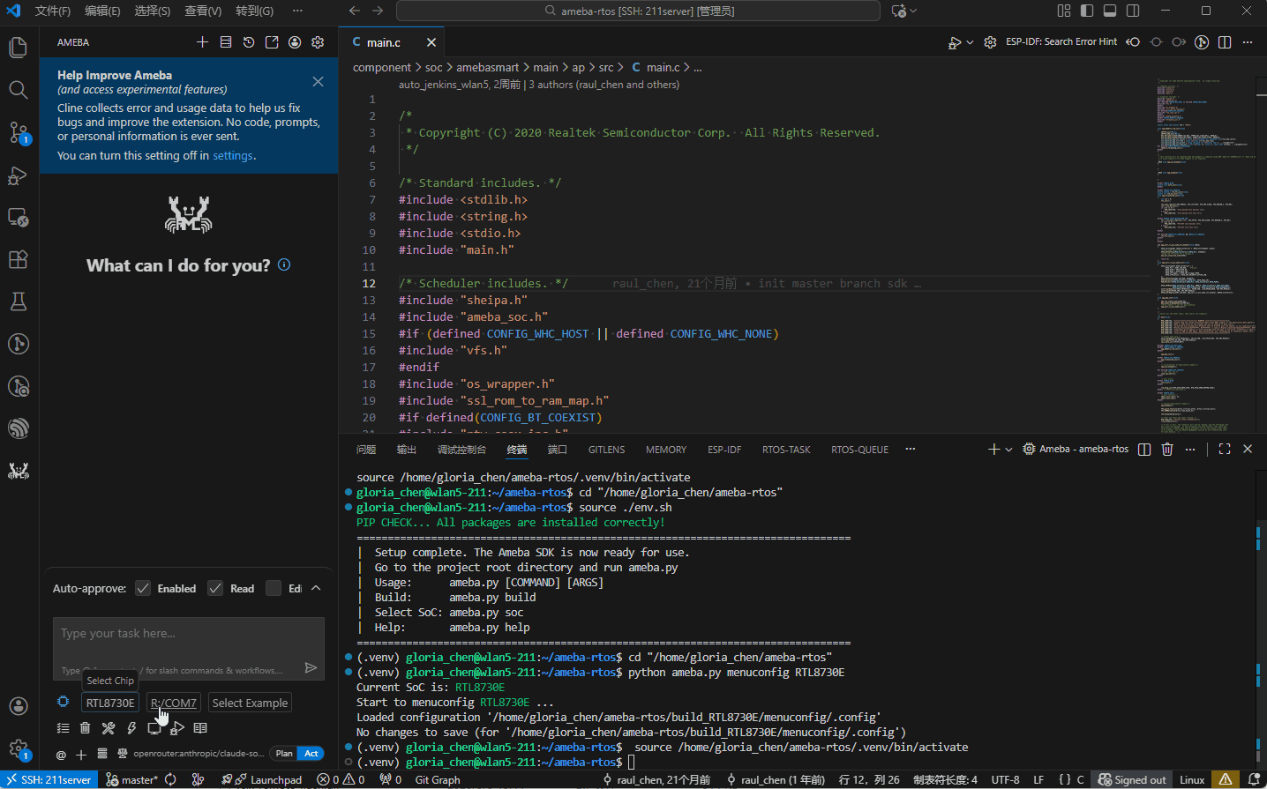Switch the mode toggle to Plan
1267x789 pixels.
point(284,754)
